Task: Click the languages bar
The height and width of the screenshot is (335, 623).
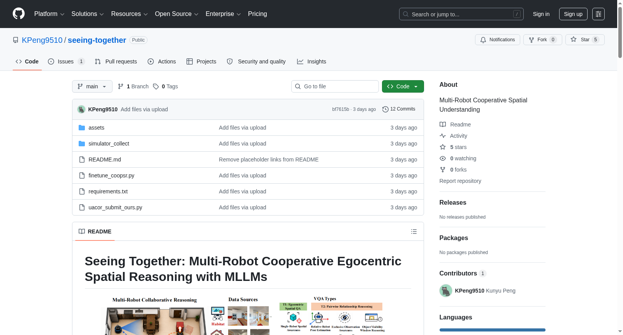Action: 493,330
